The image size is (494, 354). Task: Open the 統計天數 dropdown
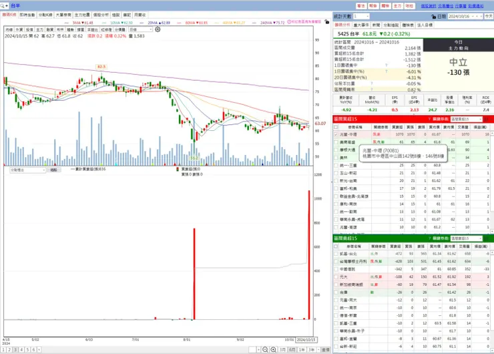click(x=361, y=17)
